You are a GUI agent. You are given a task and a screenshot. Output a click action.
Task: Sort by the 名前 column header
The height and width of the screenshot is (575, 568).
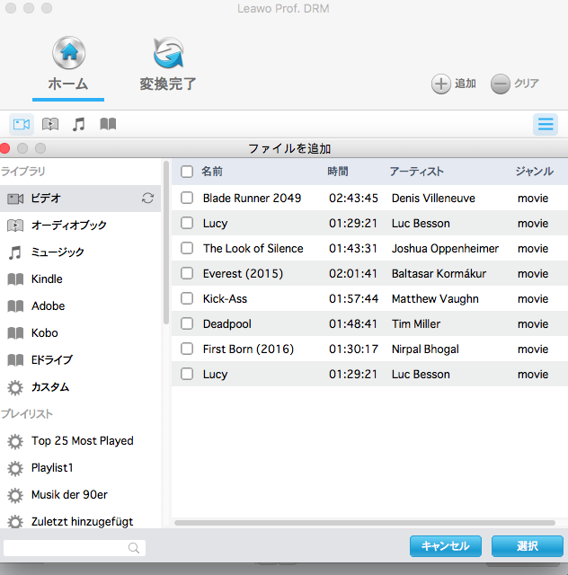click(212, 172)
